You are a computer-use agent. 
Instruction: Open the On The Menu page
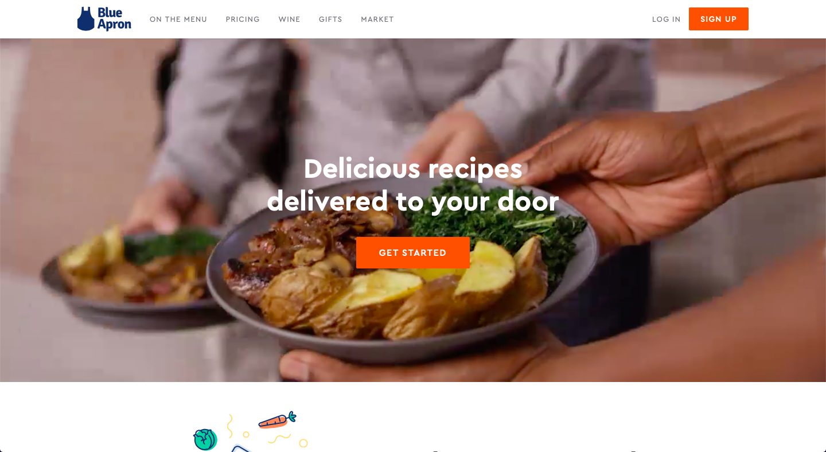(x=178, y=20)
